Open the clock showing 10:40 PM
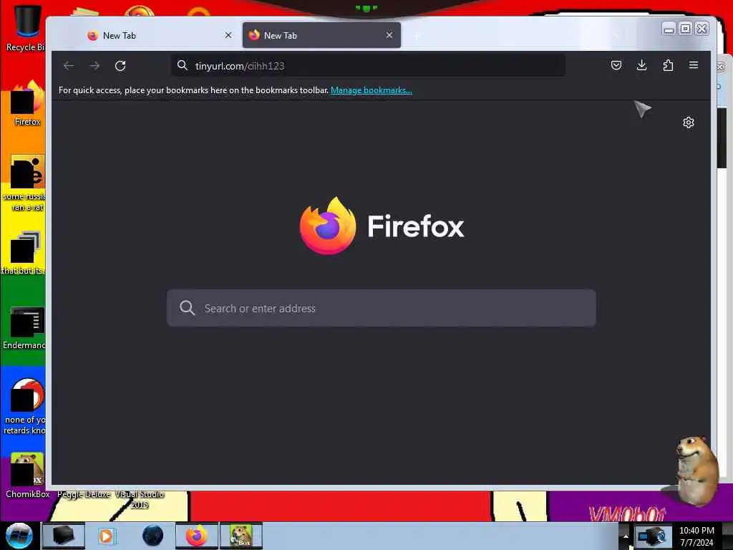The width and height of the screenshot is (733, 550). (696, 536)
